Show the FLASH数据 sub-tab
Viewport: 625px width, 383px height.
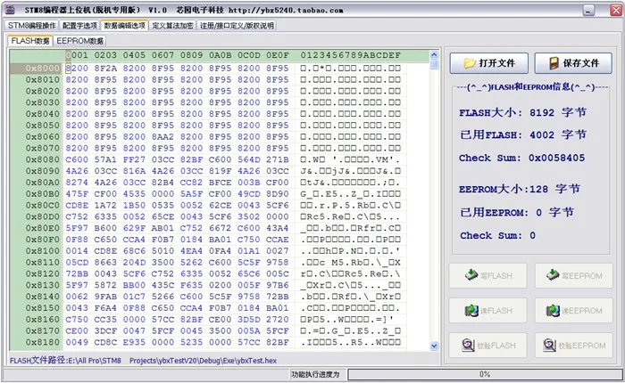pyautogui.click(x=30, y=41)
